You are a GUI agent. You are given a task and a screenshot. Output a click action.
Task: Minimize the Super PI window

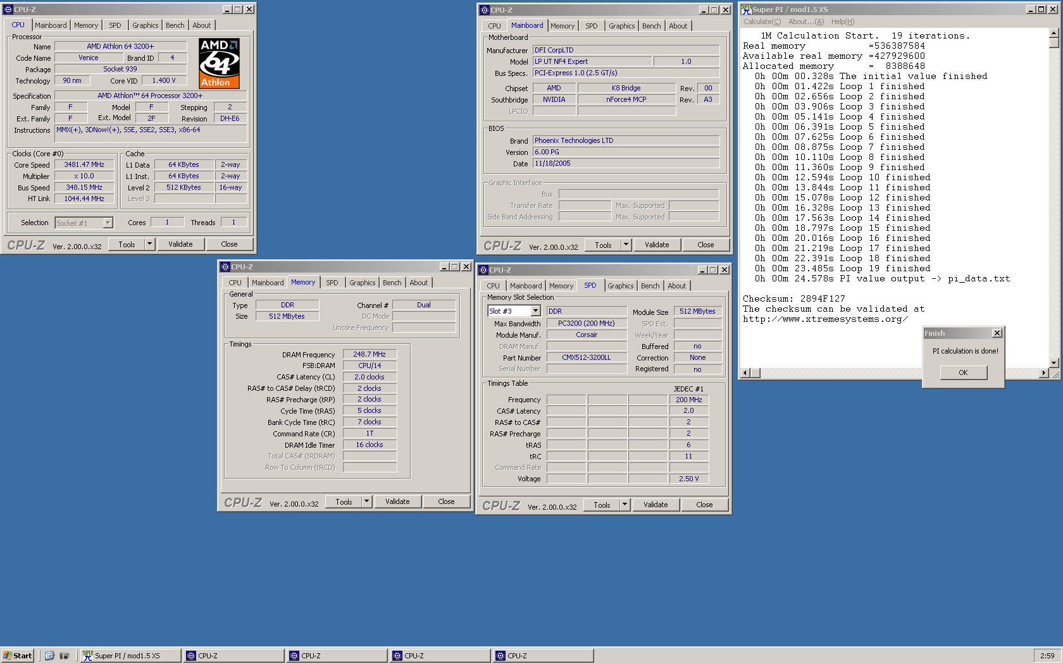point(1031,9)
